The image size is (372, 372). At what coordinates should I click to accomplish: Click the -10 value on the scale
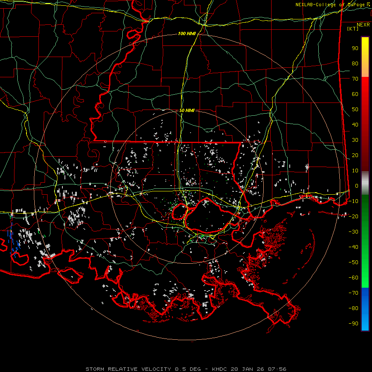click(x=353, y=201)
